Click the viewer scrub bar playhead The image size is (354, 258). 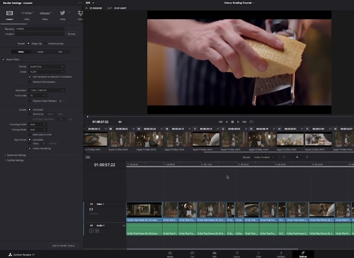(88, 117)
